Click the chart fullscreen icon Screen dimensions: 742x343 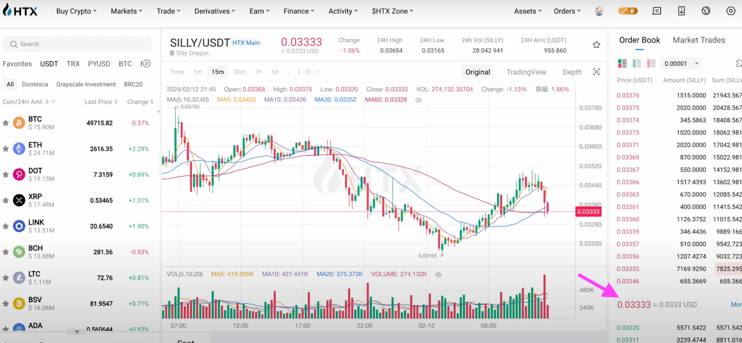pyautogui.click(x=596, y=72)
